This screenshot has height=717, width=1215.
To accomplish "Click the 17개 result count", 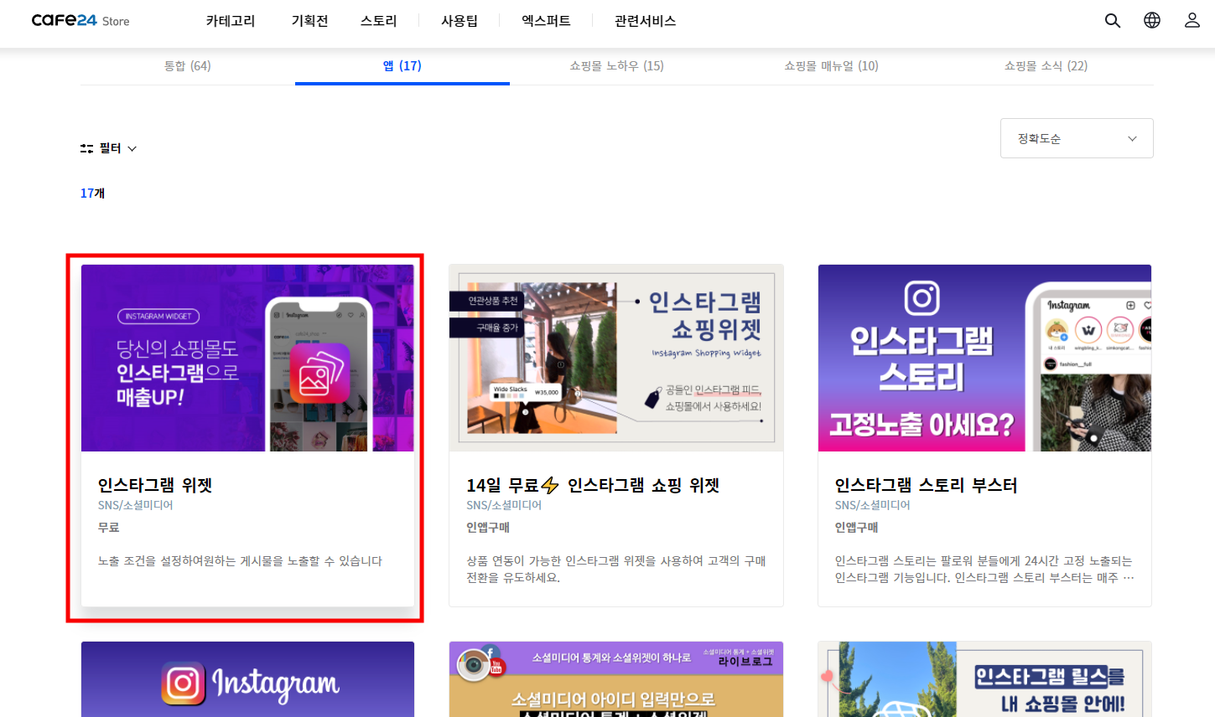I will (x=92, y=193).
